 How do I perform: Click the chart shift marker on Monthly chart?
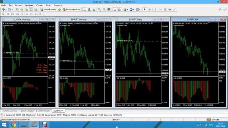tap(38, 23)
